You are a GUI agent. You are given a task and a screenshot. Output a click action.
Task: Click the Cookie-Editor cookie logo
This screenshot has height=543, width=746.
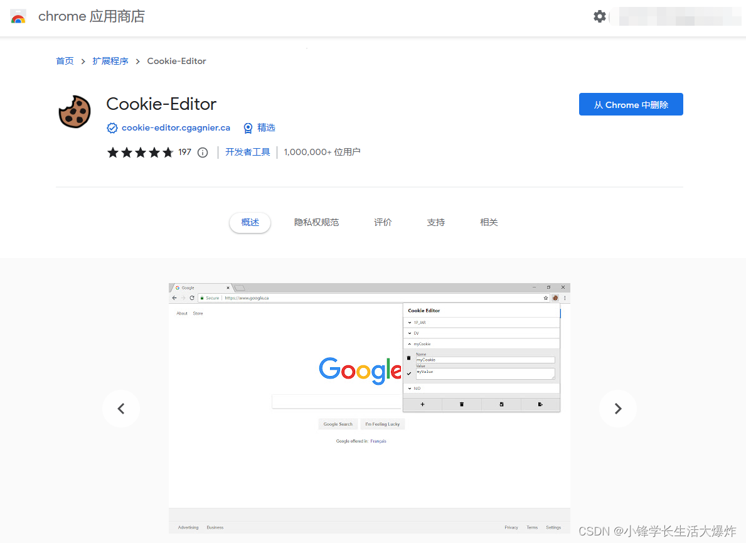point(75,112)
